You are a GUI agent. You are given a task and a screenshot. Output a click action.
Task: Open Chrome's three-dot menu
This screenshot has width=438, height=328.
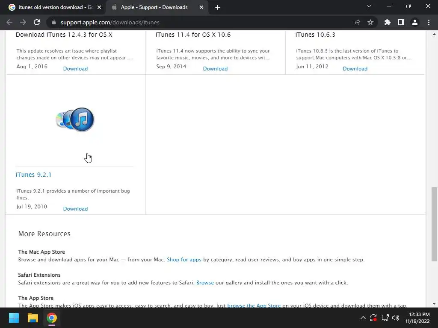(429, 22)
